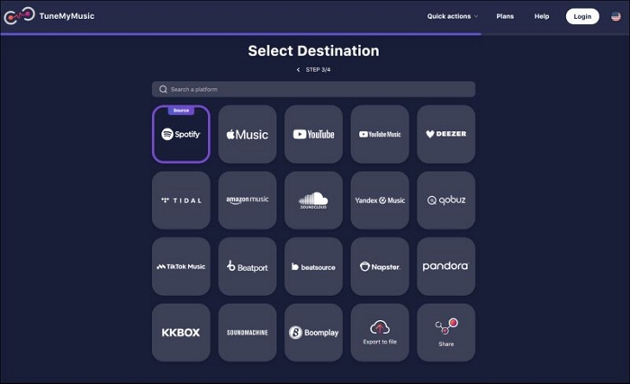Choose Apple Music as destination
The height and width of the screenshot is (384, 630).
tap(247, 134)
